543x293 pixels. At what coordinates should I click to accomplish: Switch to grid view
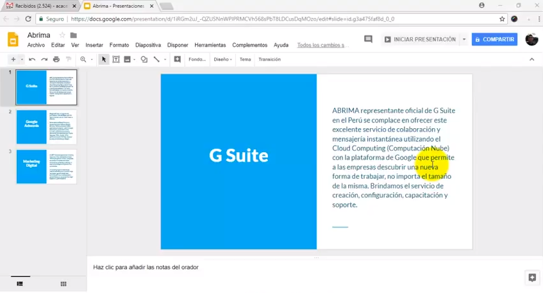[63, 283]
